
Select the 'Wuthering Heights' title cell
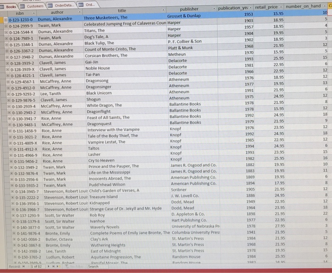click(x=131, y=245)
